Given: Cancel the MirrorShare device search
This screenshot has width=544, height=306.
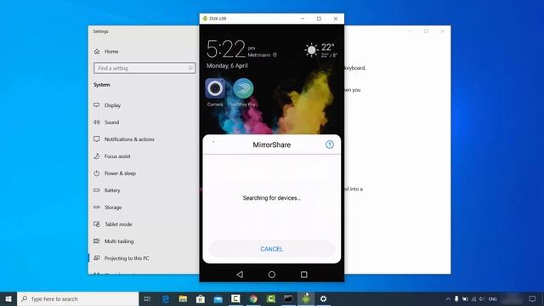Looking at the screenshot, I should (272, 249).
